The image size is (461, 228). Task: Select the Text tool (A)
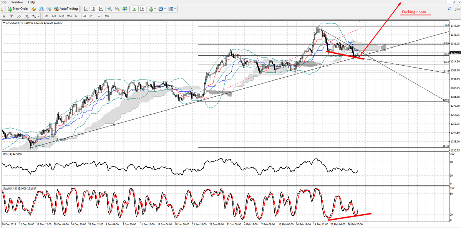pyautogui.click(x=4, y=17)
